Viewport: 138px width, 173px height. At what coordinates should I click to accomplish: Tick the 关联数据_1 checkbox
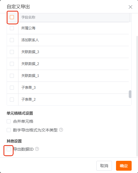coord(12,76)
